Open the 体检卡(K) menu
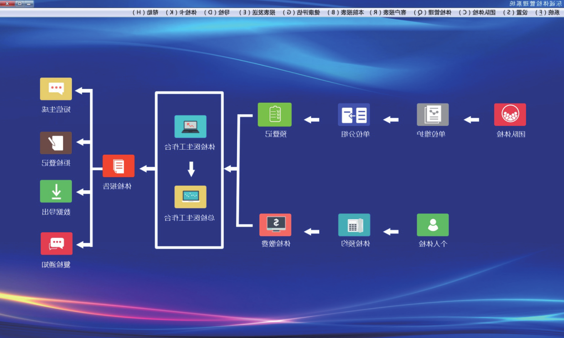 pos(181,12)
